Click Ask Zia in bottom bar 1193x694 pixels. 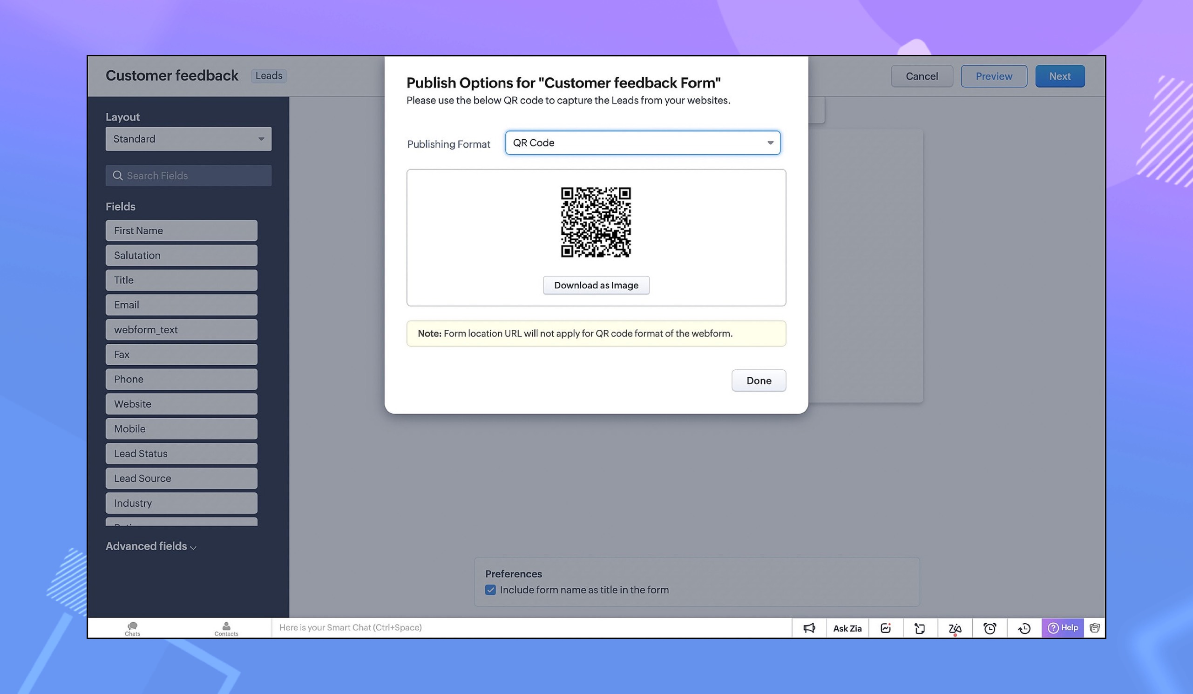(847, 628)
